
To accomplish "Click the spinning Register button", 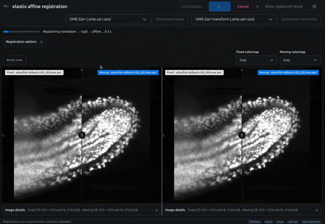I will pos(220,7).
